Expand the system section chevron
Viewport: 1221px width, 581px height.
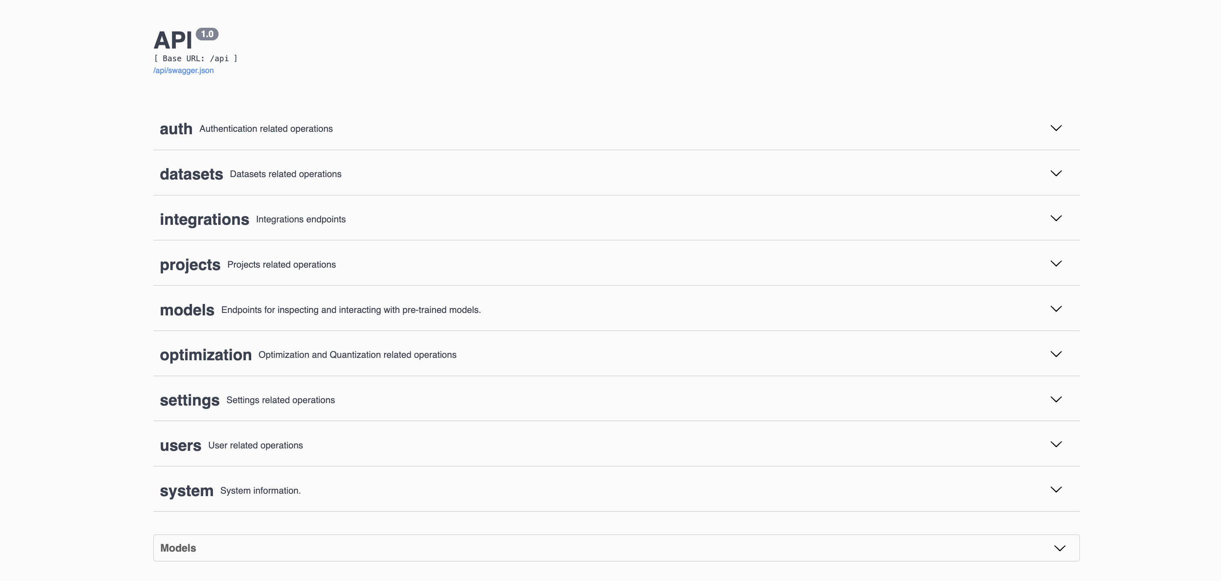(x=1056, y=490)
